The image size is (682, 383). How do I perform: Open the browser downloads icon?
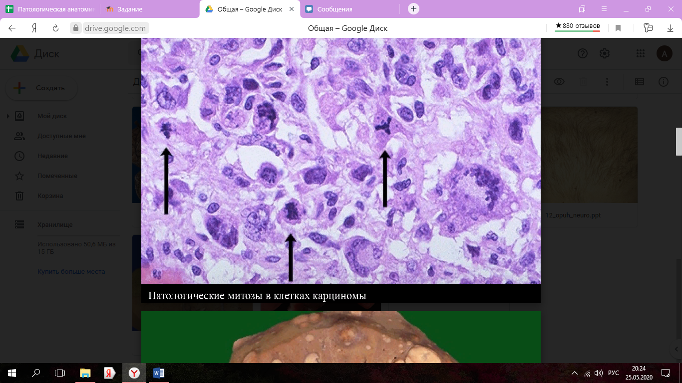(x=671, y=28)
